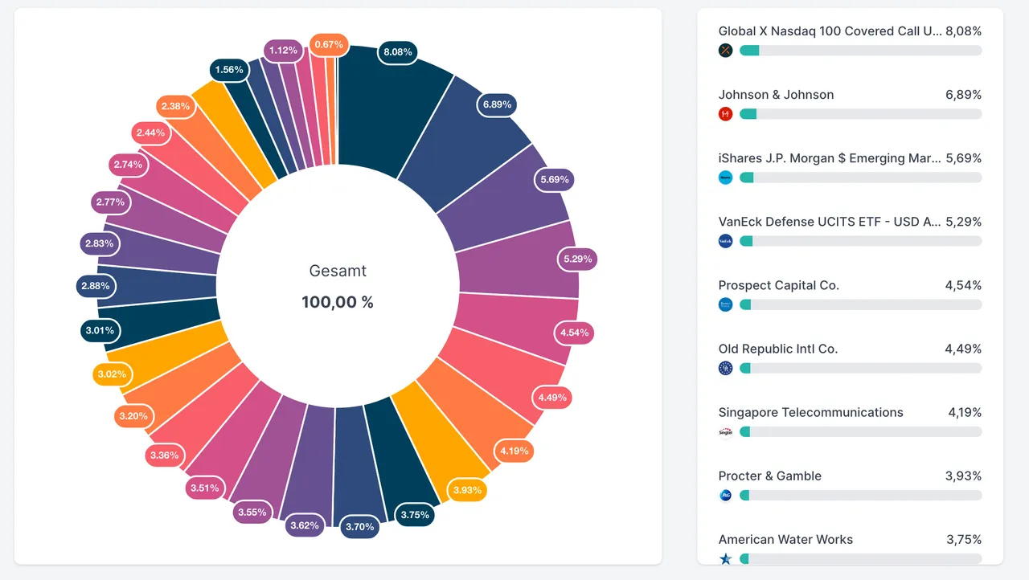1029x580 pixels.
Task: Click the Procter & Gamble logo icon
Action: click(x=726, y=496)
